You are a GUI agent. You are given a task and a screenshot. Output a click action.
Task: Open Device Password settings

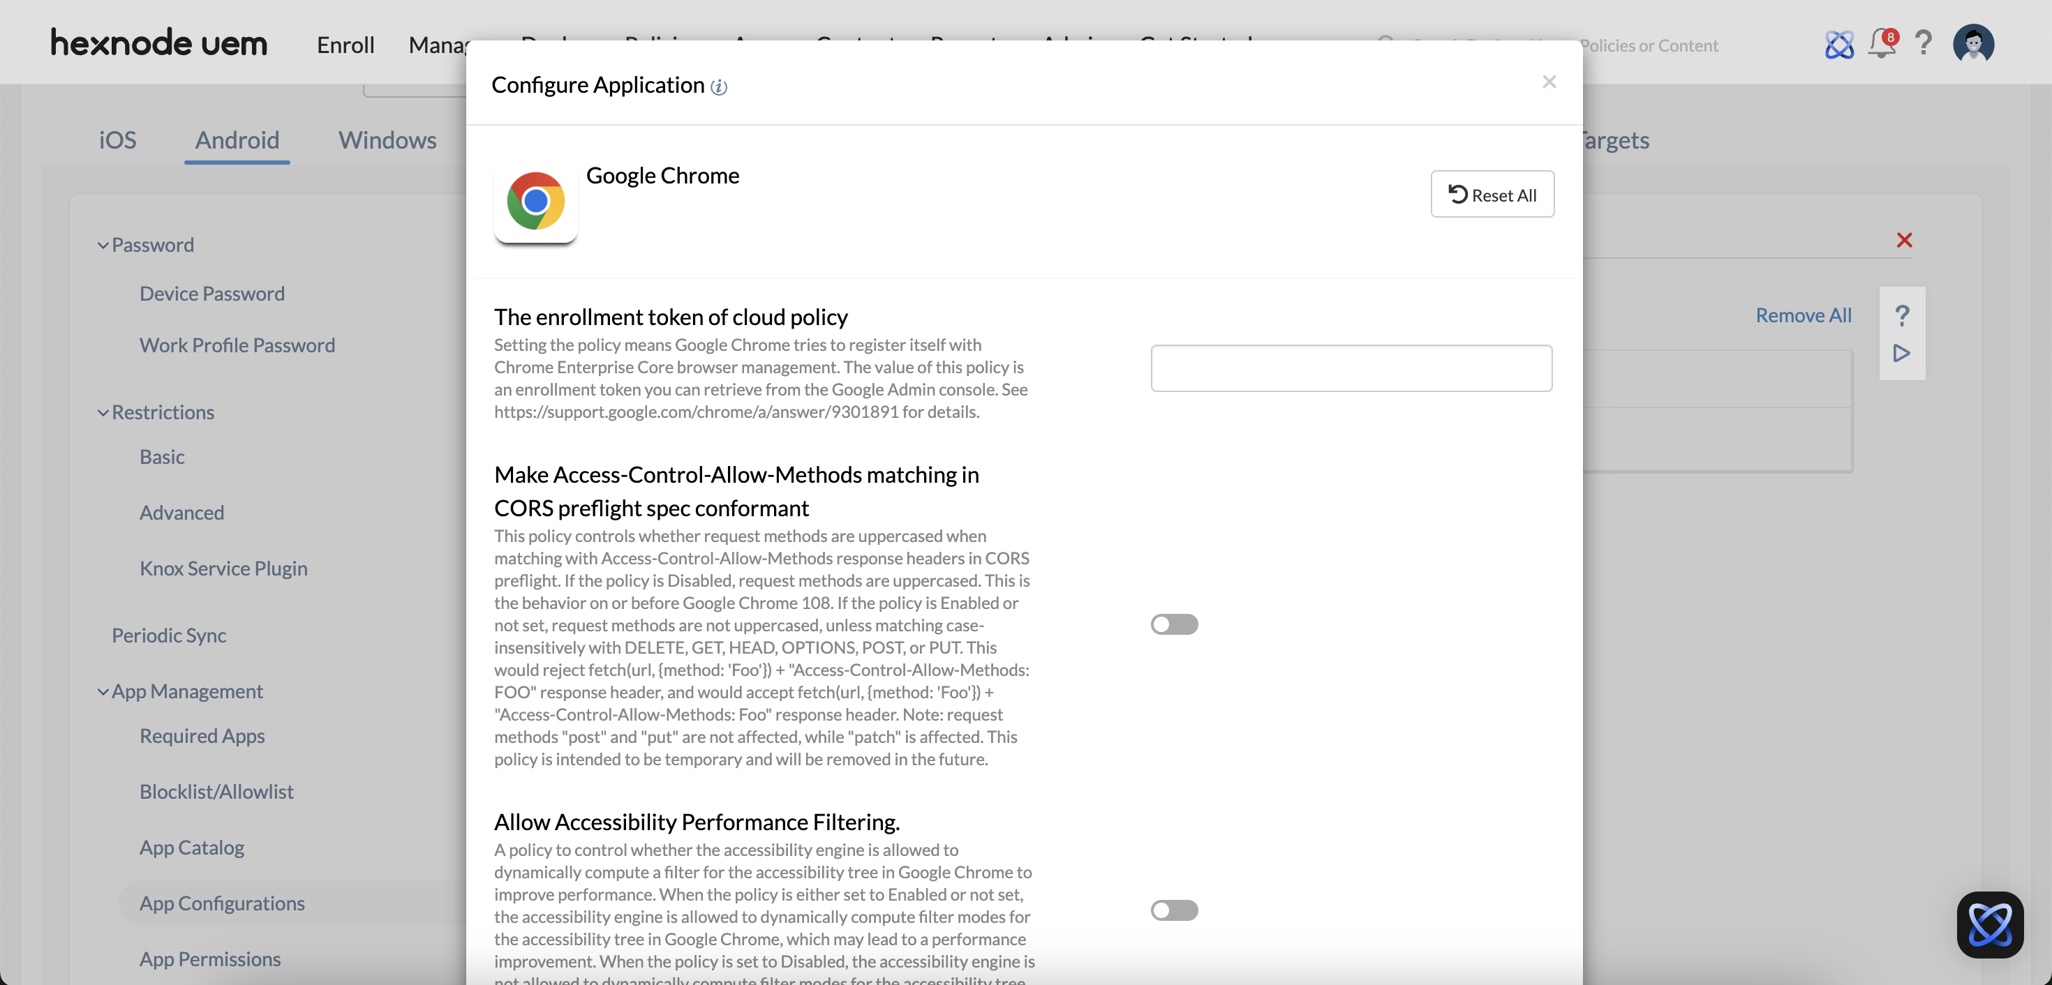pyautogui.click(x=212, y=294)
